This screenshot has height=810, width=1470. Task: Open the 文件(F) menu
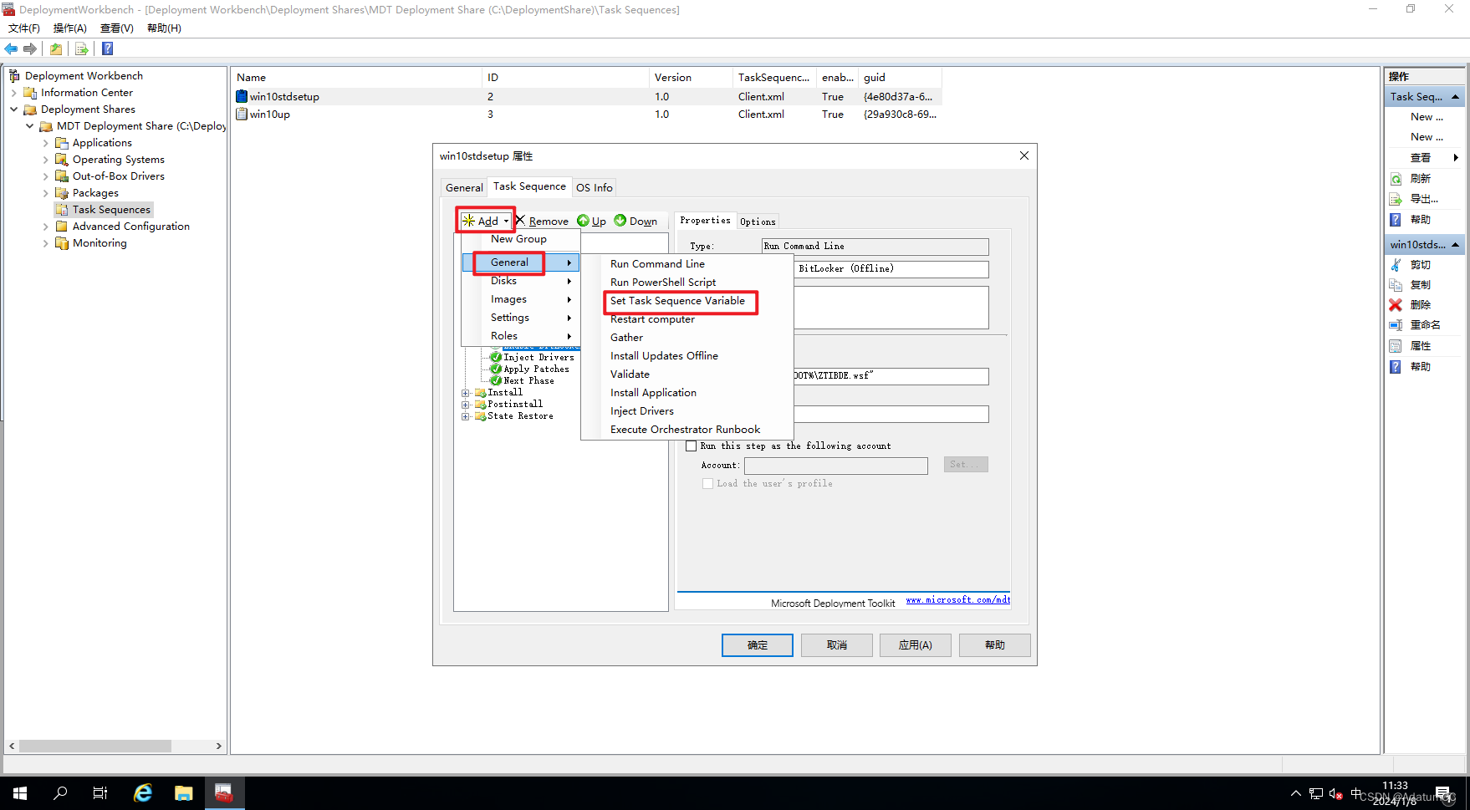[x=24, y=28]
